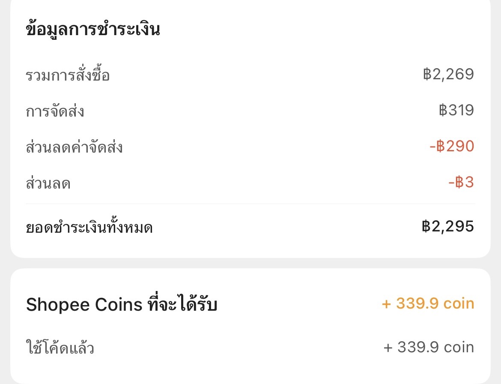
Task: Select the รวมการสั่งซื้อ order subtotal label
Action: [68, 76]
